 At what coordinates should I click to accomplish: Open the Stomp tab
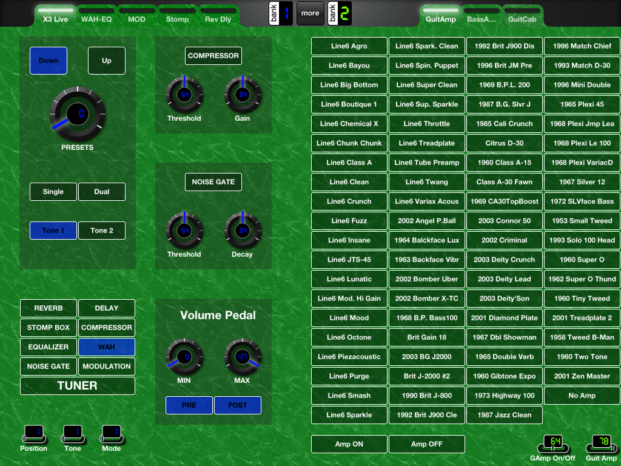(178, 15)
